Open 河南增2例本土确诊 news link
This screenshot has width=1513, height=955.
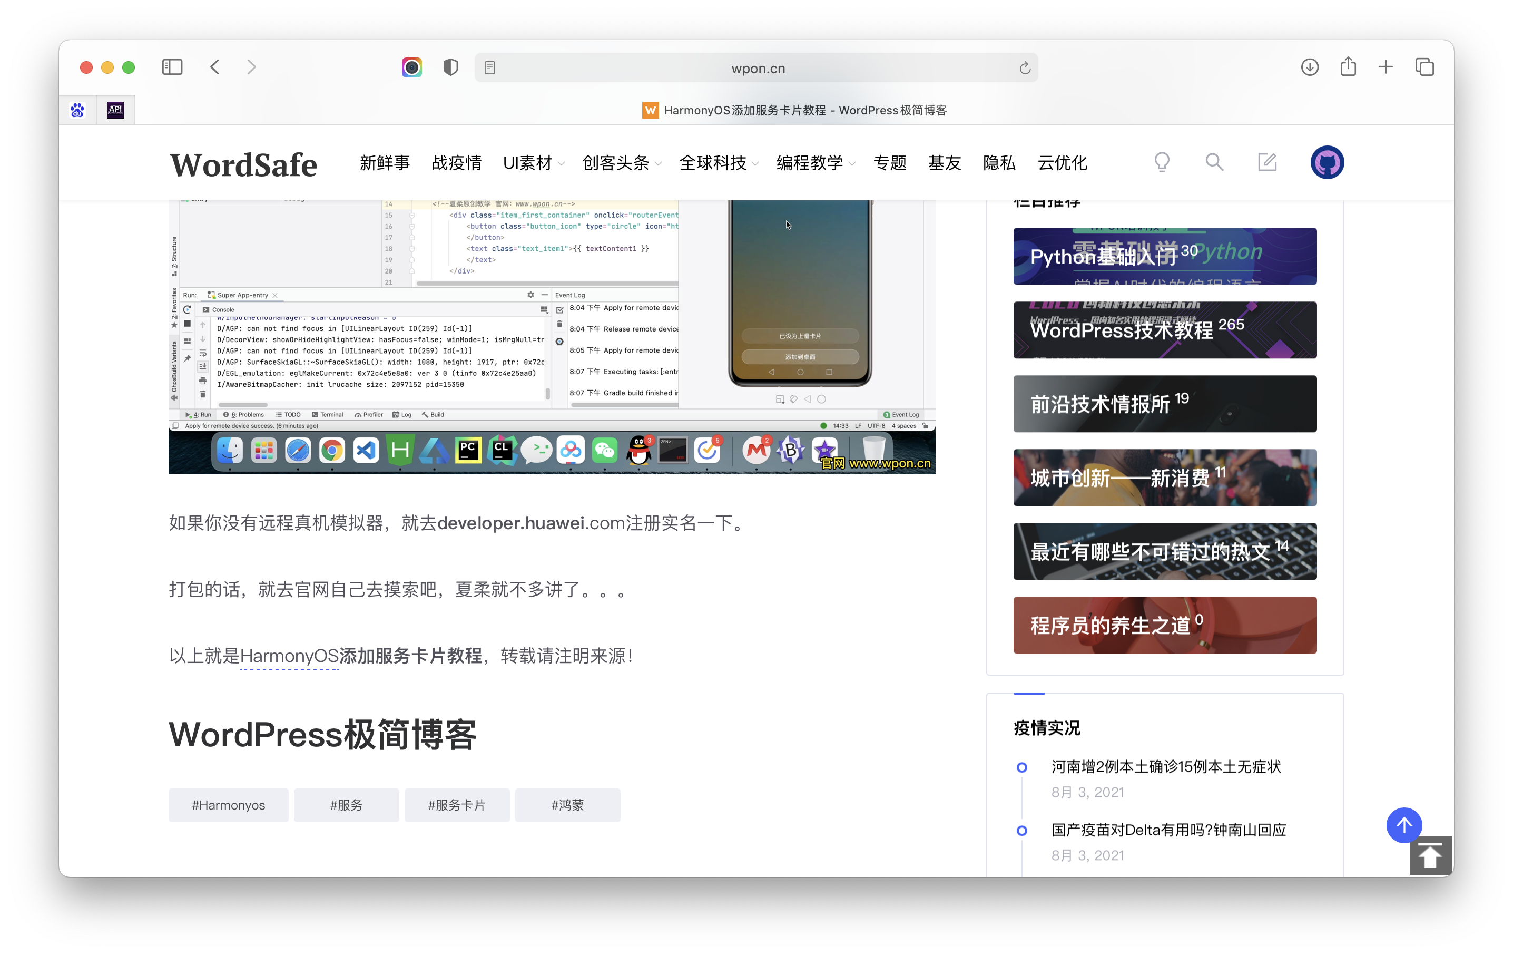(1165, 766)
